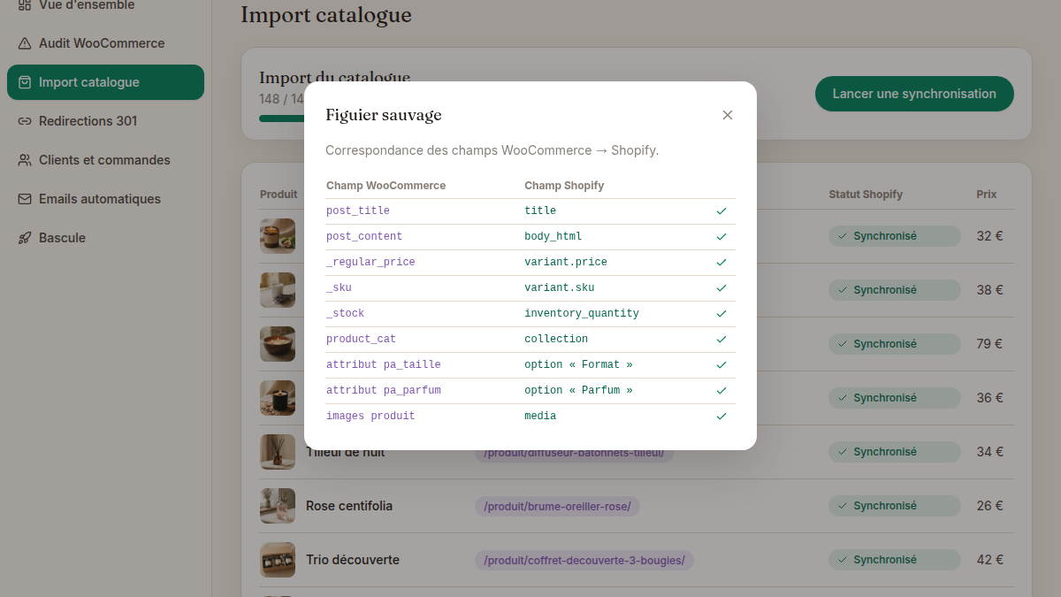Image resolution: width=1061 pixels, height=597 pixels.
Task: Open Vue d'ensemble in the sidebar
Action: 105,5
